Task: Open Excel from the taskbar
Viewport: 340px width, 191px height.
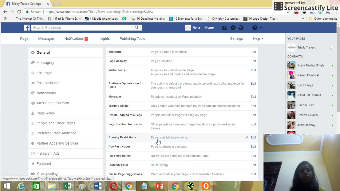Action: (x=67, y=186)
